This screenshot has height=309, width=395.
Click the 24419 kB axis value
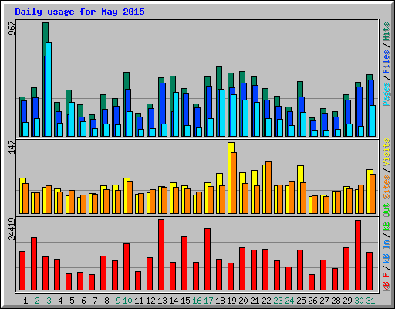point(12,229)
